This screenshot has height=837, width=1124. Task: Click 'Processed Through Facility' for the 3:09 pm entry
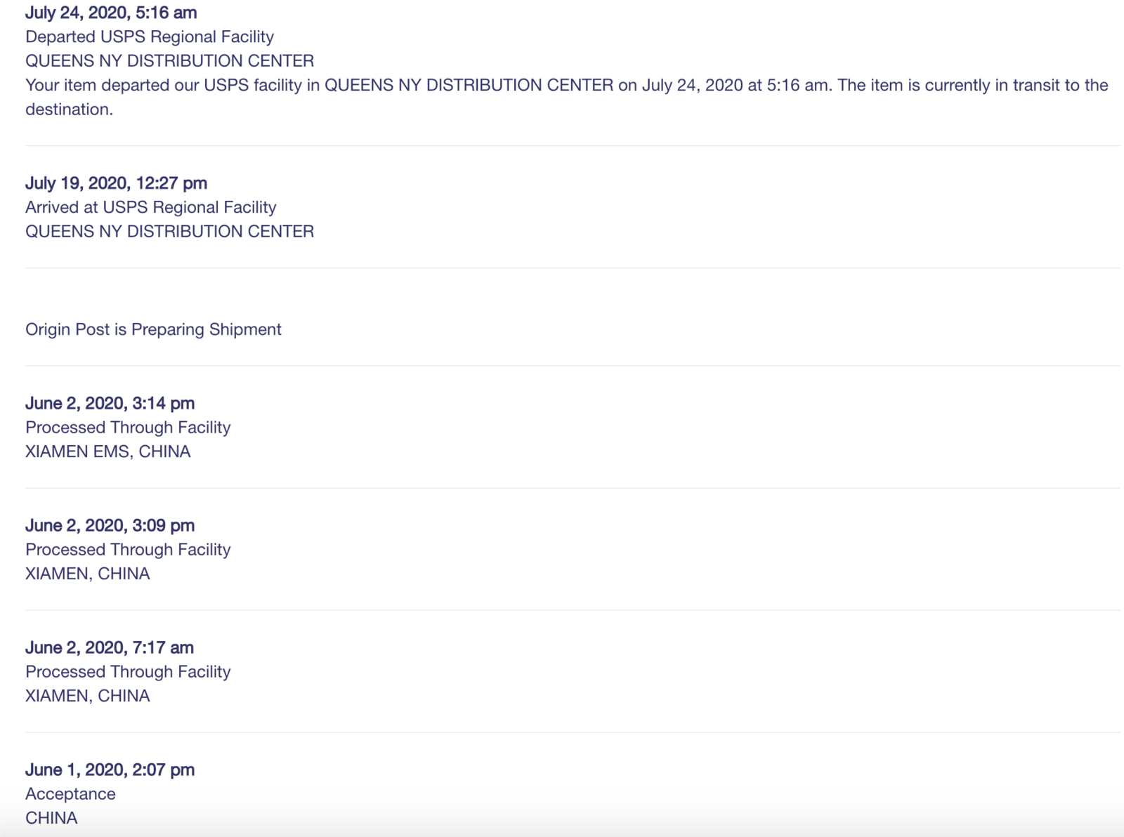click(x=128, y=549)
